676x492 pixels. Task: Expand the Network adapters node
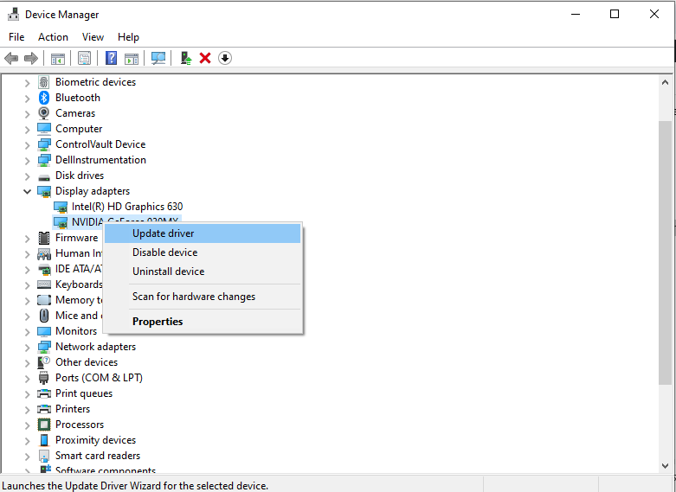click(x=27, y=348)
